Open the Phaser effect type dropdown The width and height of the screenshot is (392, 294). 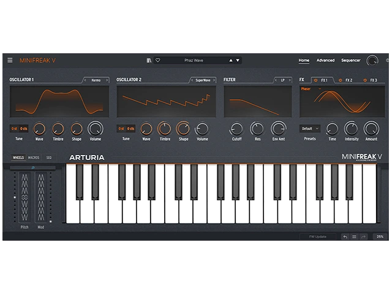[311, 89]
